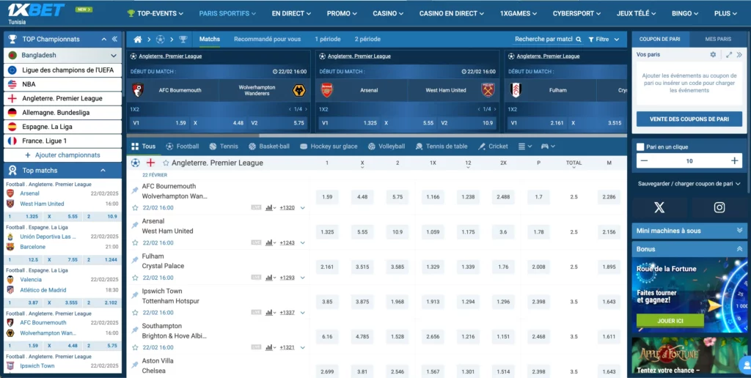The height and width of the screenshot is (378, 751).
Task: Favorite Ipswich Town vs Tottenham star
Action: [x=135, y=313]
